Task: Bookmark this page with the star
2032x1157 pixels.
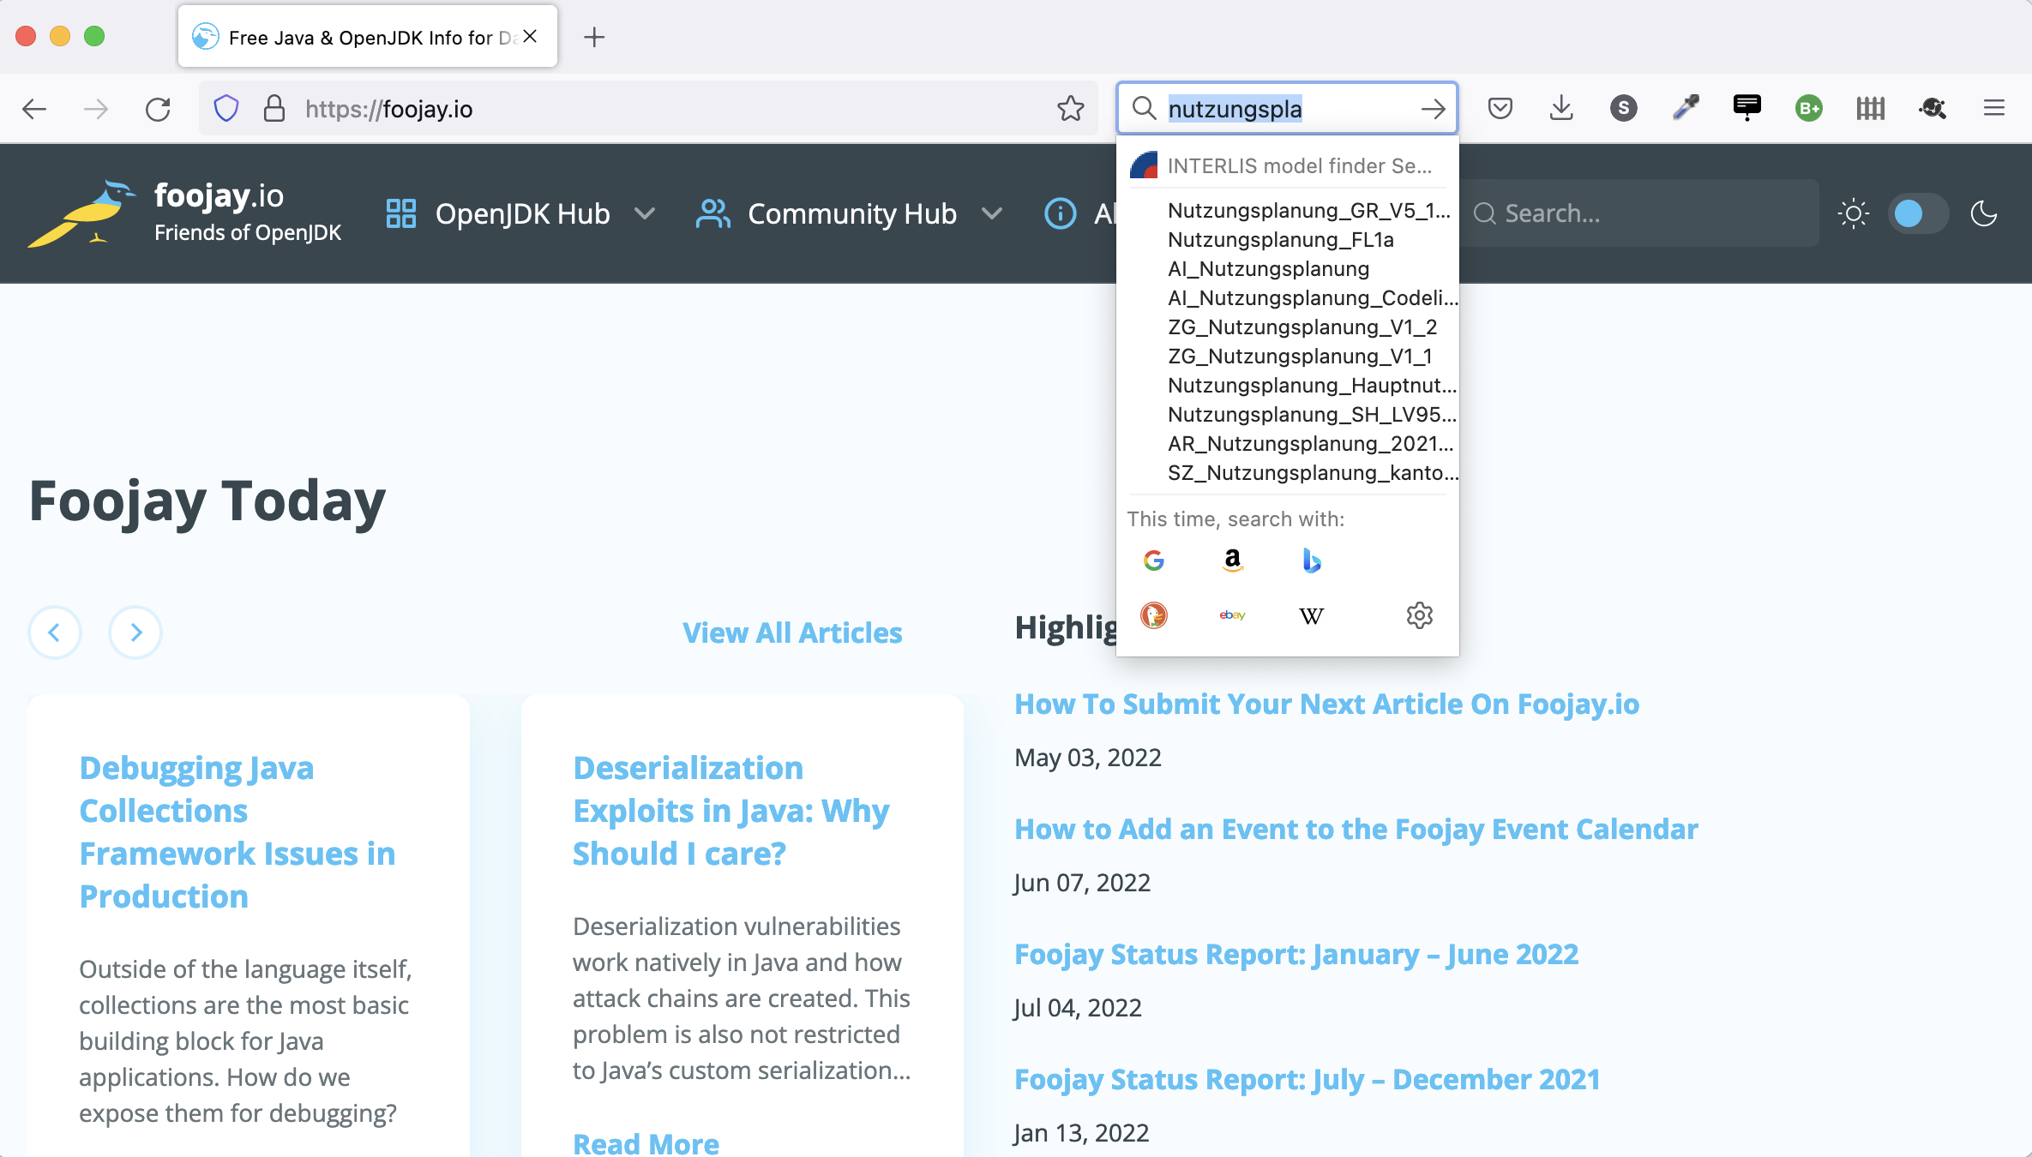Action: pos(1070,109)
